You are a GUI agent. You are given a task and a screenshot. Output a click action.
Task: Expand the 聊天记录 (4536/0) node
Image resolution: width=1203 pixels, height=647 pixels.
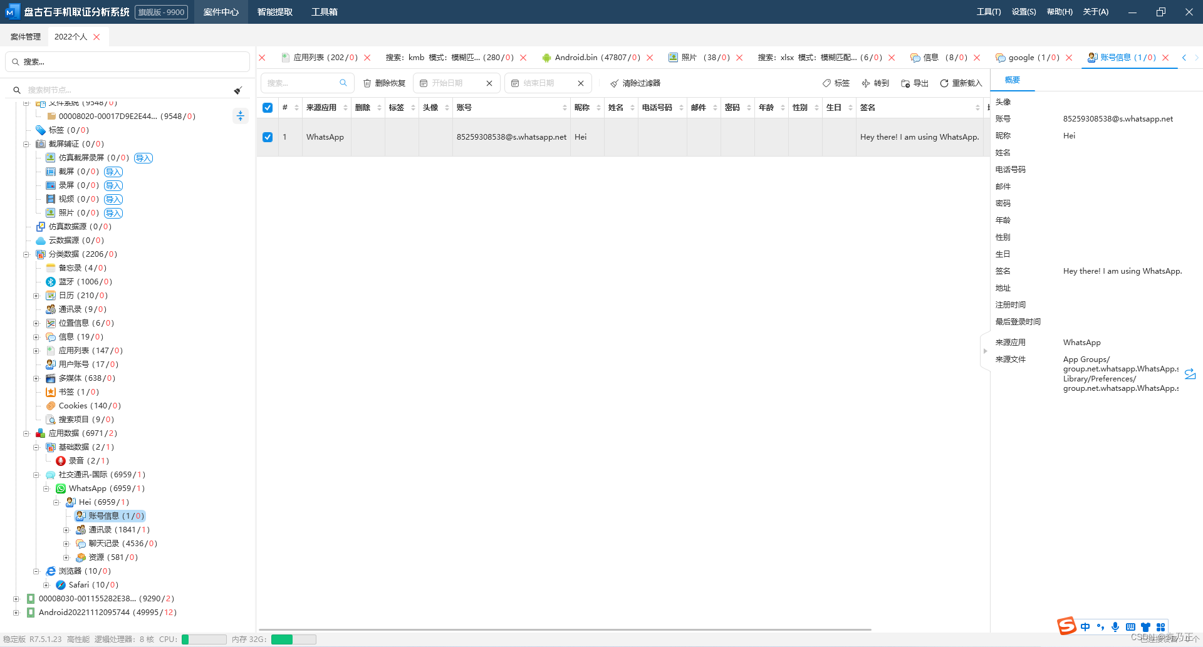pos(66,544)
